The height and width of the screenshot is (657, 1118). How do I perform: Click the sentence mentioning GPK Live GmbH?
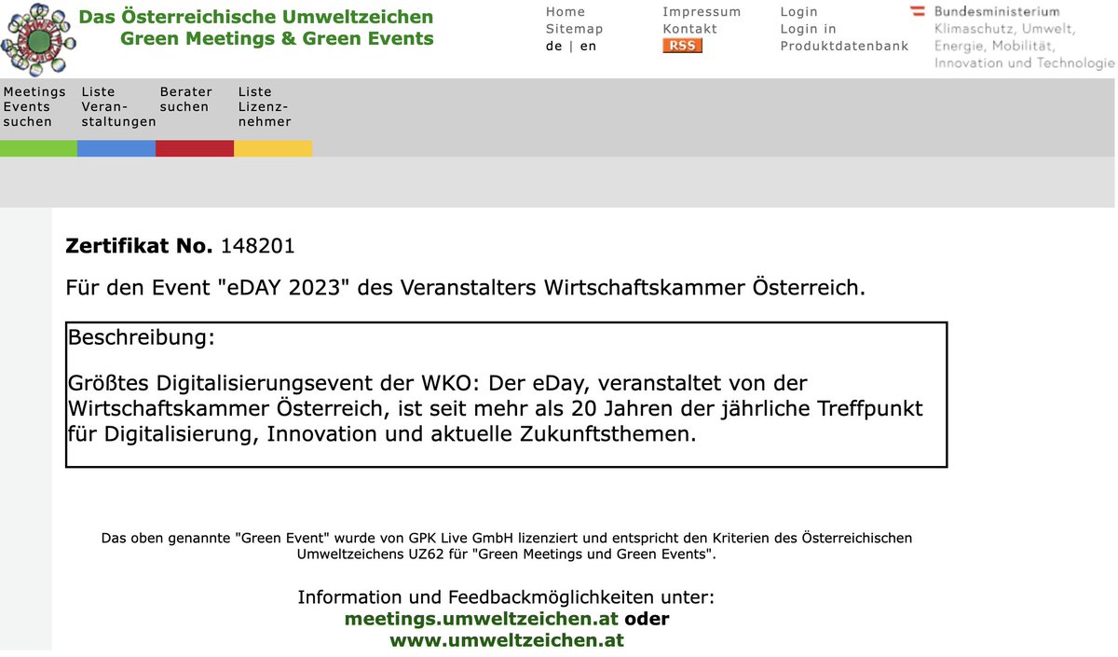[x=507, y=546]
